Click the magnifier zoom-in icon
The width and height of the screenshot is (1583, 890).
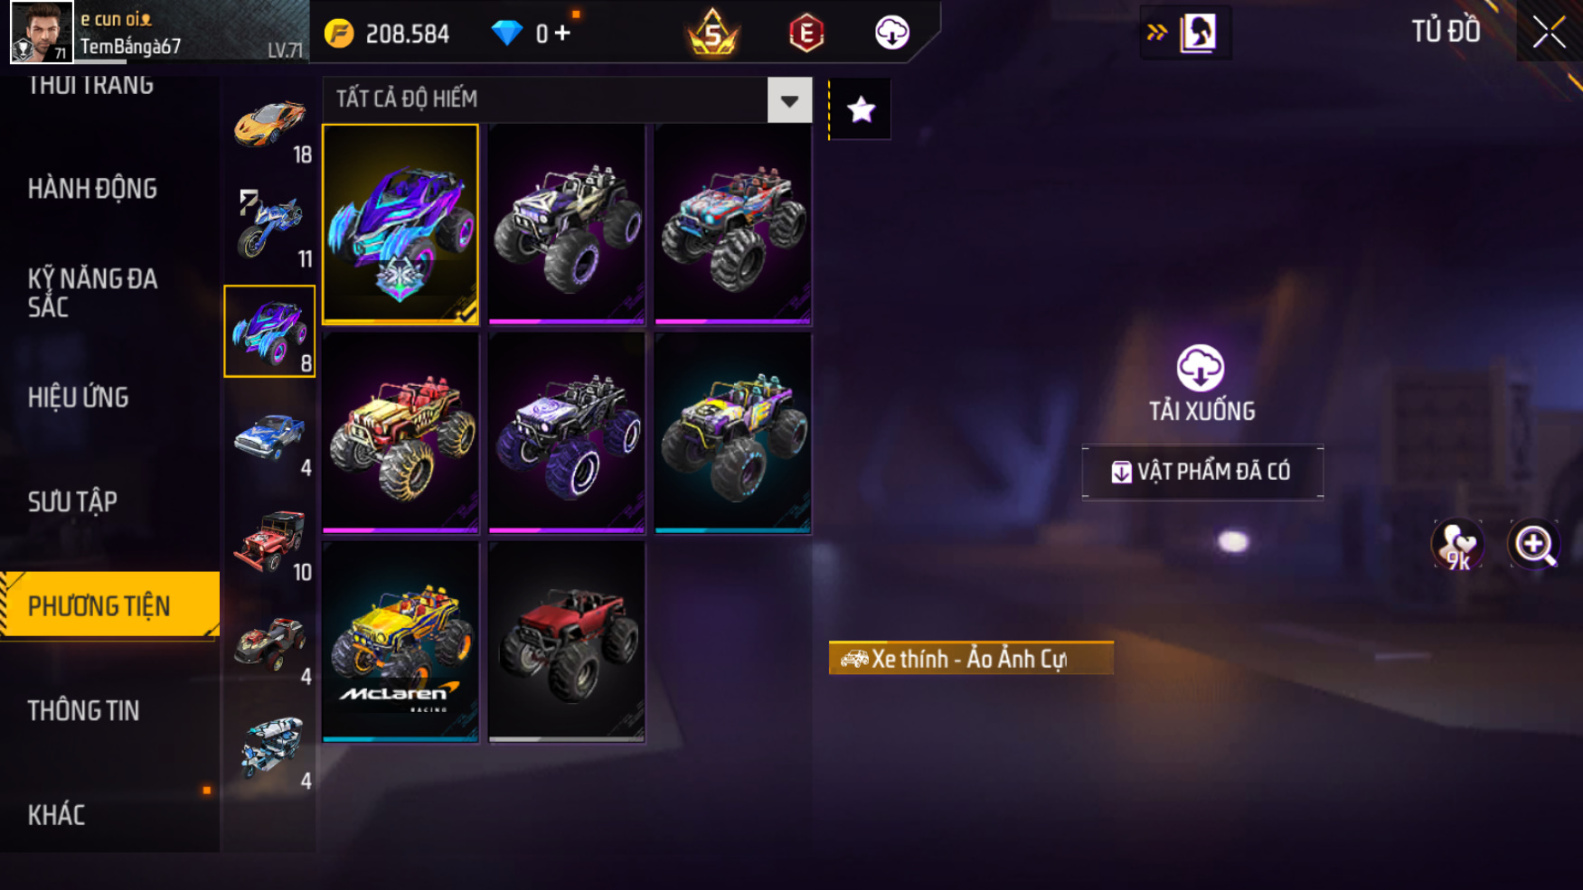click(x=1534, y=545)
